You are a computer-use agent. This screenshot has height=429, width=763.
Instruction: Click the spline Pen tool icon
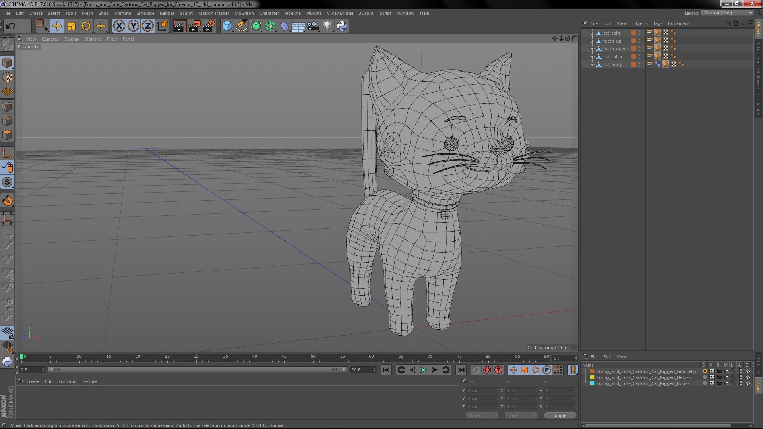242,26
